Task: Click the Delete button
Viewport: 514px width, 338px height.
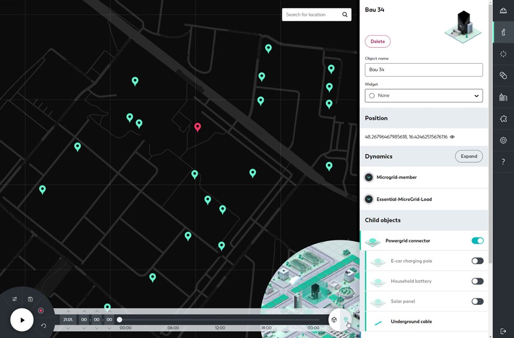Action: tap(377, 42)
